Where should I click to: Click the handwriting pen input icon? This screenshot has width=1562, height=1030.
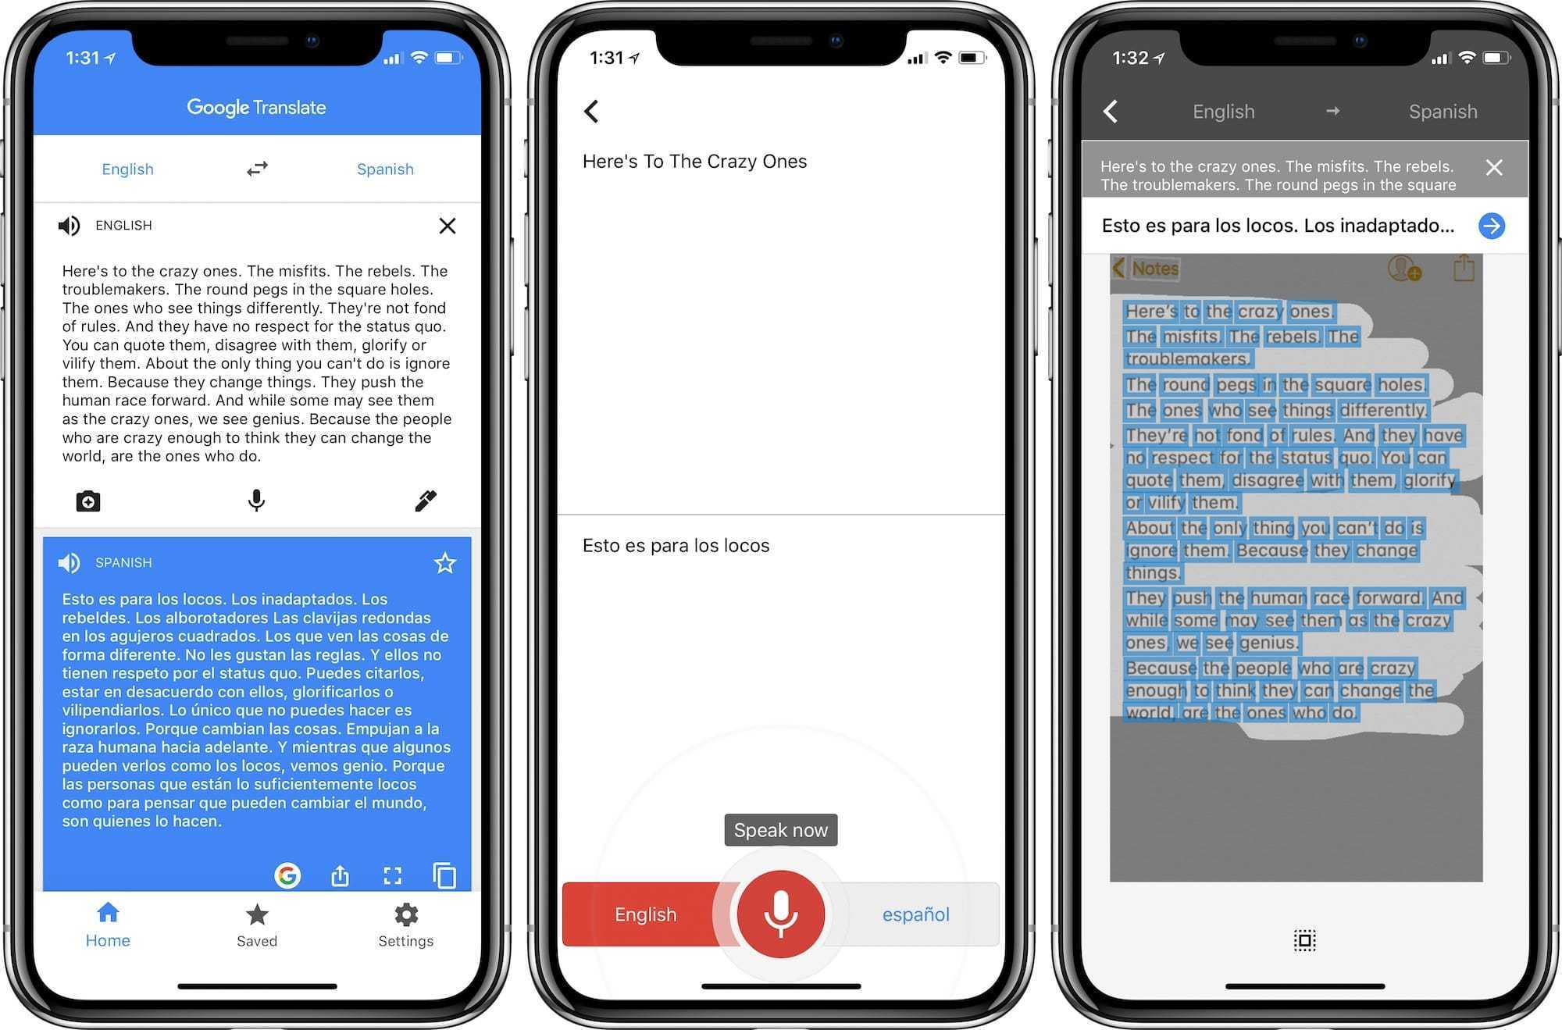coord(426,499)
